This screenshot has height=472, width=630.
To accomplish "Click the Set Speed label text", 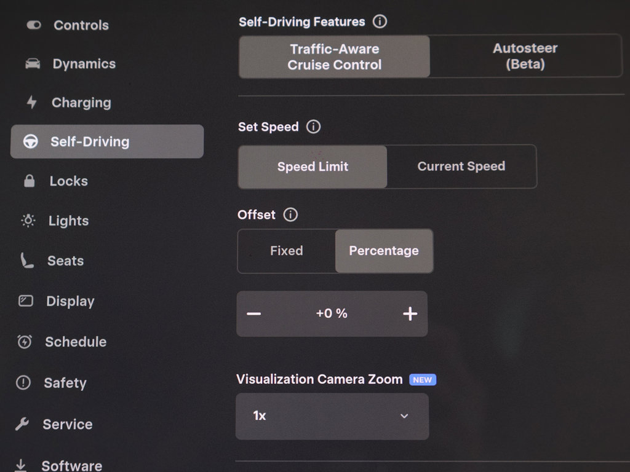I will tap(268, 127).
